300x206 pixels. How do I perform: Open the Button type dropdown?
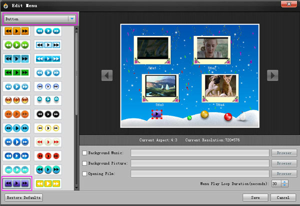(72, 19)
